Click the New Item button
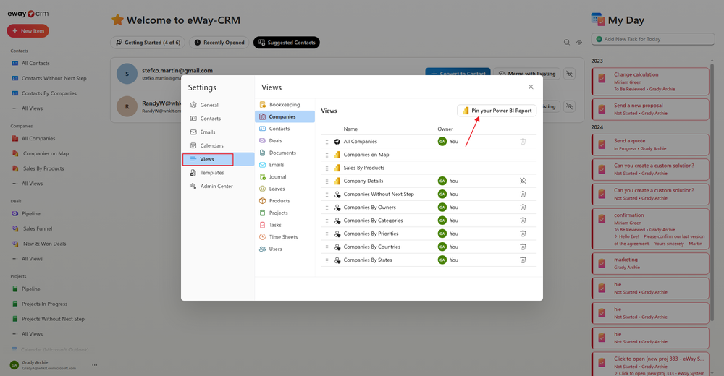 coord(28,31)
